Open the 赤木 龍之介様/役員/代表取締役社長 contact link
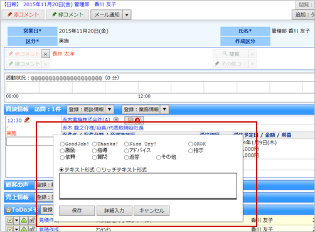Viewport: 315px width, 232px height. tap(103, 128)
